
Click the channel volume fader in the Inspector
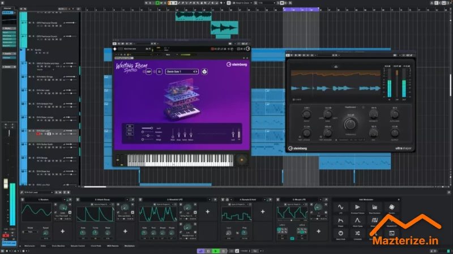click(6, 184)
